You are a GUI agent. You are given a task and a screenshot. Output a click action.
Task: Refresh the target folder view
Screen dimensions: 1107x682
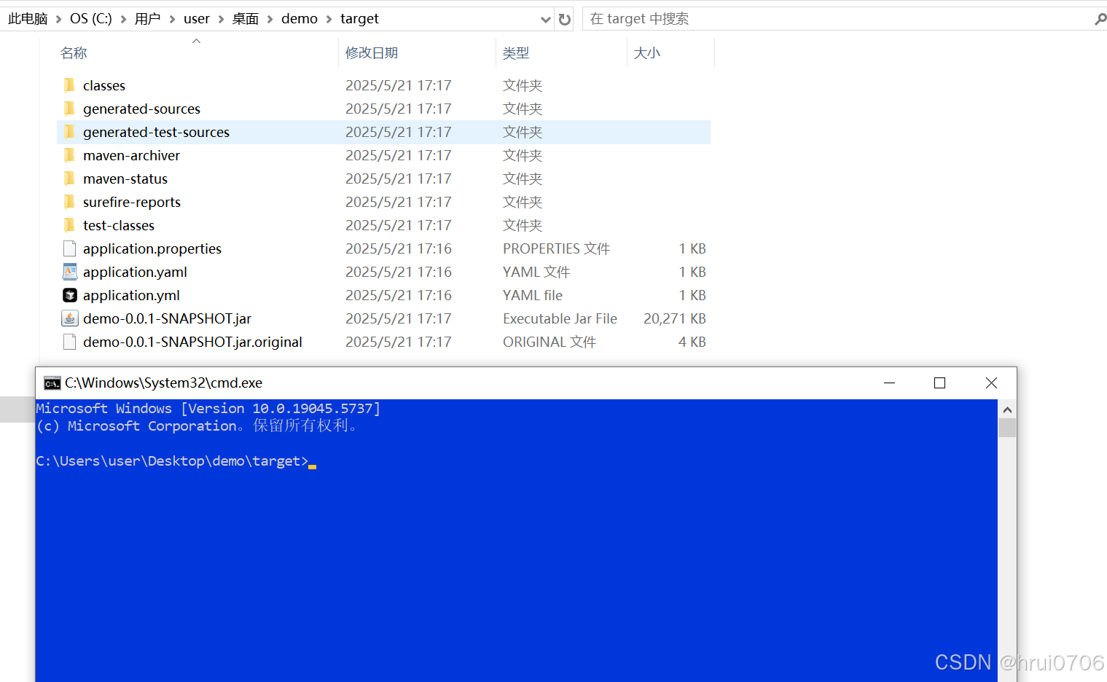[x=565, y=20]
